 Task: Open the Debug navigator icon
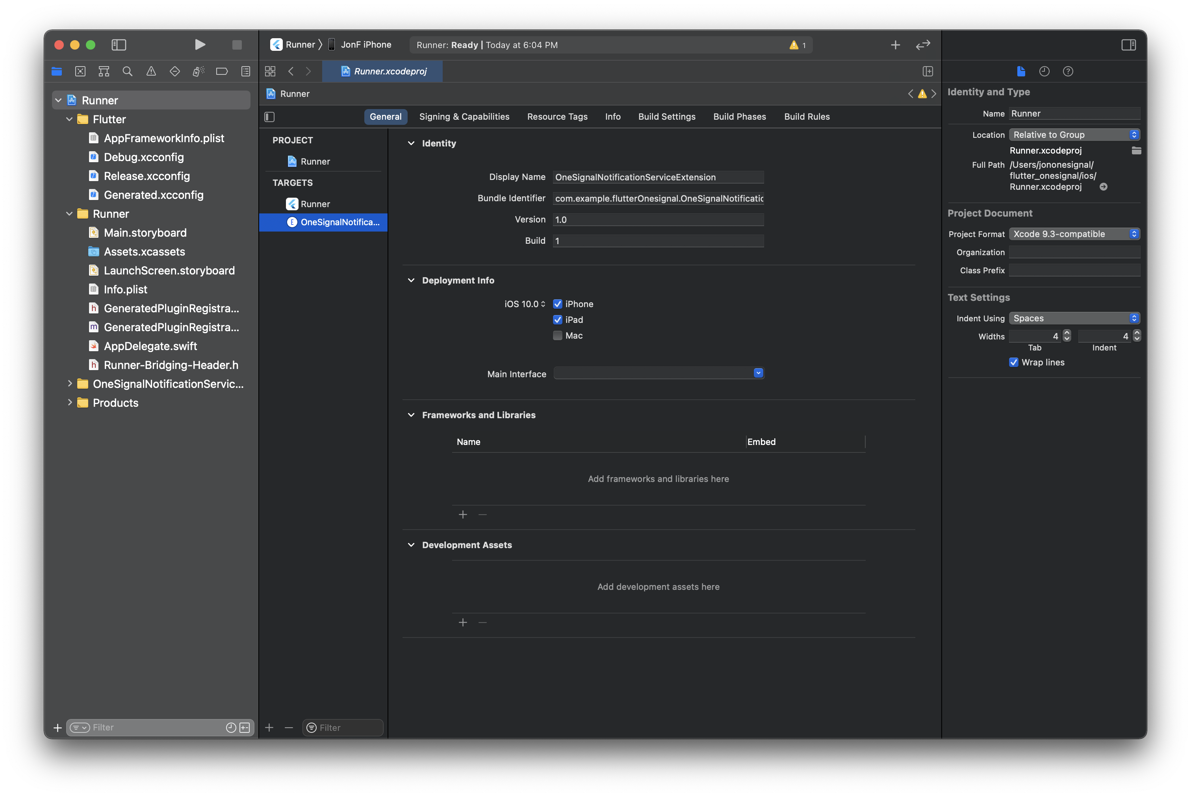[x=198, y=71]
